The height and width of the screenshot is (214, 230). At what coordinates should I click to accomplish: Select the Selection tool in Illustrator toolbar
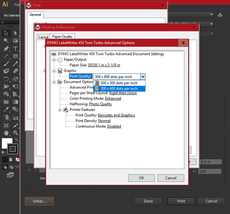[6, 33]
